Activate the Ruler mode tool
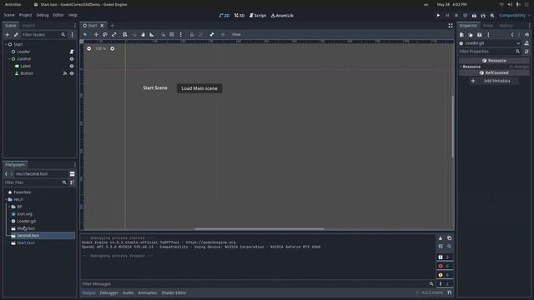 [x=152, y=34]
